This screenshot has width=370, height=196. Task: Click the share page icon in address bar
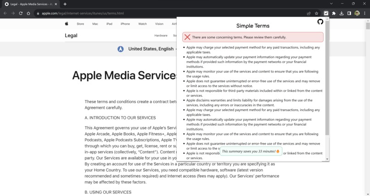(x=308, y=13)
